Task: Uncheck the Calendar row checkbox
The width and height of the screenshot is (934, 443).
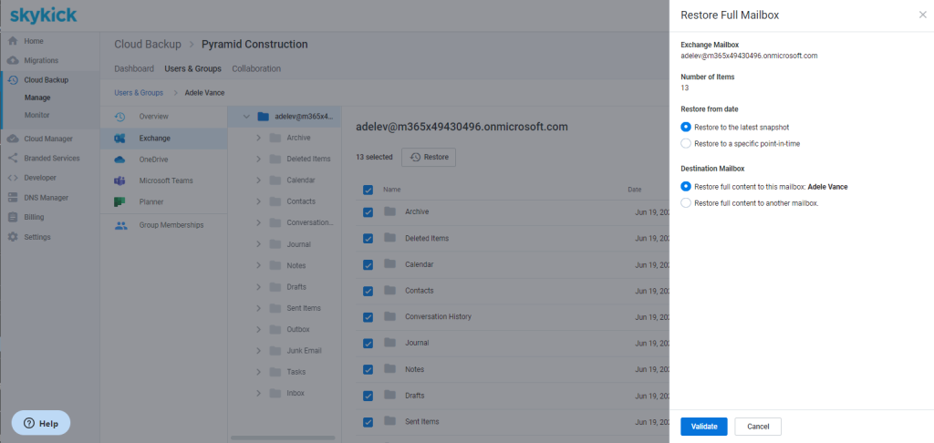Action: 368,264
